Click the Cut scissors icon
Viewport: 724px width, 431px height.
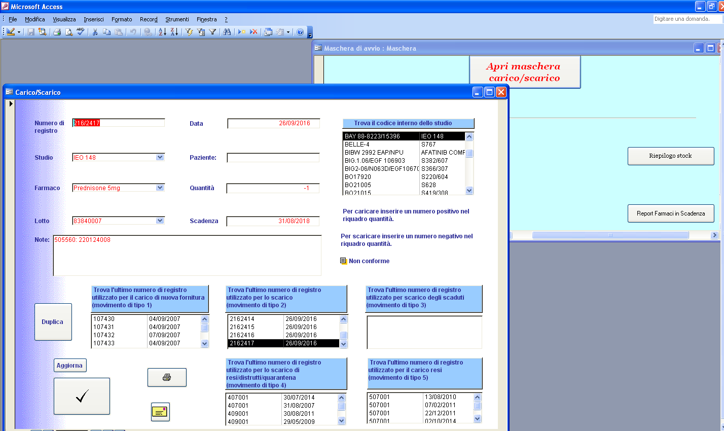(95, 31)
